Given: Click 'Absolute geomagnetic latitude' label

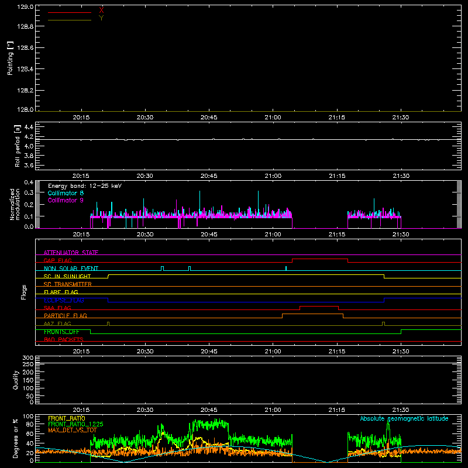Looking at the screenshot, I should click(404, 418).
